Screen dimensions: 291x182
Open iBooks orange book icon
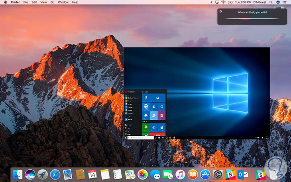pyautogui.click(x=193, y=174)
